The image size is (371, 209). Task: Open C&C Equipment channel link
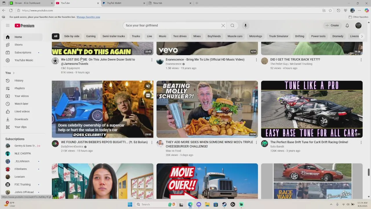(70, 68)
